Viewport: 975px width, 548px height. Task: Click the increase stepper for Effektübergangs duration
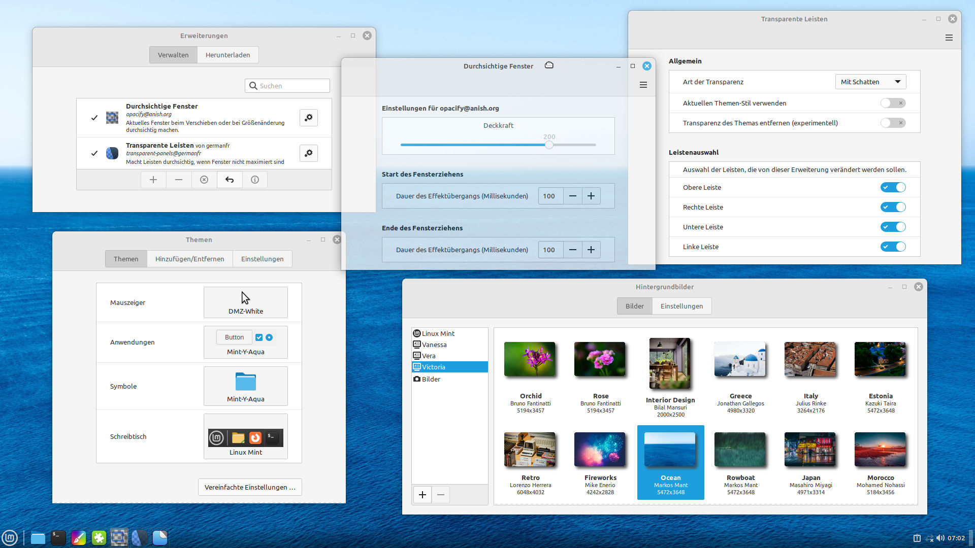pyautogui.click(x=591, y=195)
